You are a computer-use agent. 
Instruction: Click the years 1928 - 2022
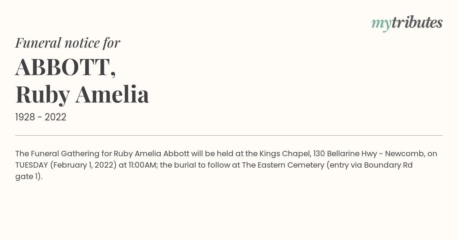(x=41, y=117)
